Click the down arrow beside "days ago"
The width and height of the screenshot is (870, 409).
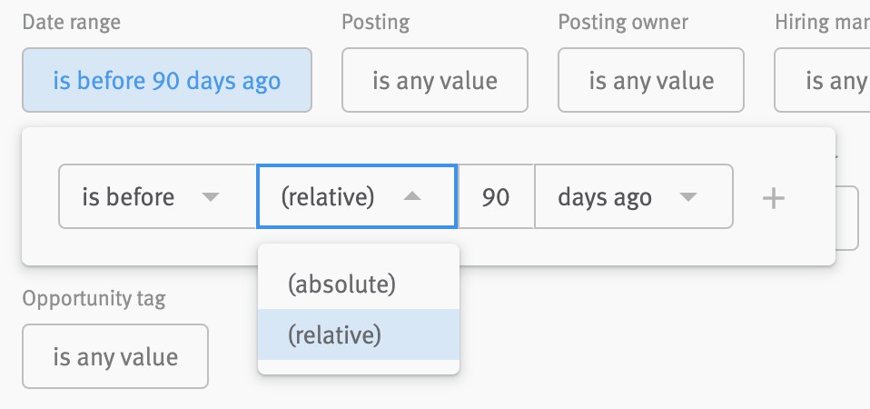coord(687,197)
